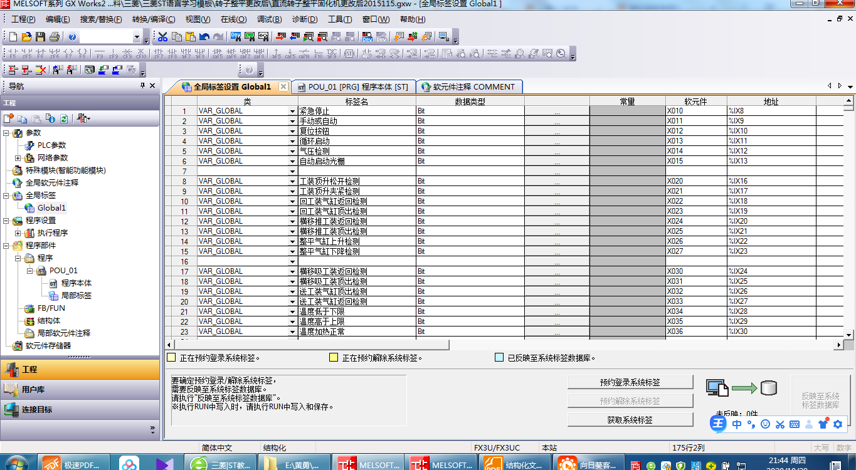The image size is (856, 470).
Task: Click the Print icon in the toolbar
Action: tap(55, 37)
